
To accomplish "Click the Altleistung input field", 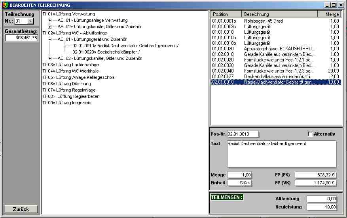I will tap(322, 199).
